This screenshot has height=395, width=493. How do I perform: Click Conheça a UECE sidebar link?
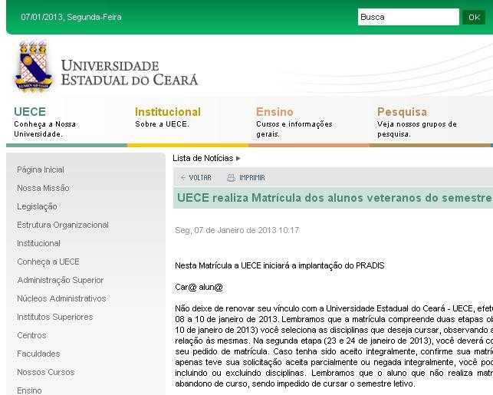tap(48, 262)
